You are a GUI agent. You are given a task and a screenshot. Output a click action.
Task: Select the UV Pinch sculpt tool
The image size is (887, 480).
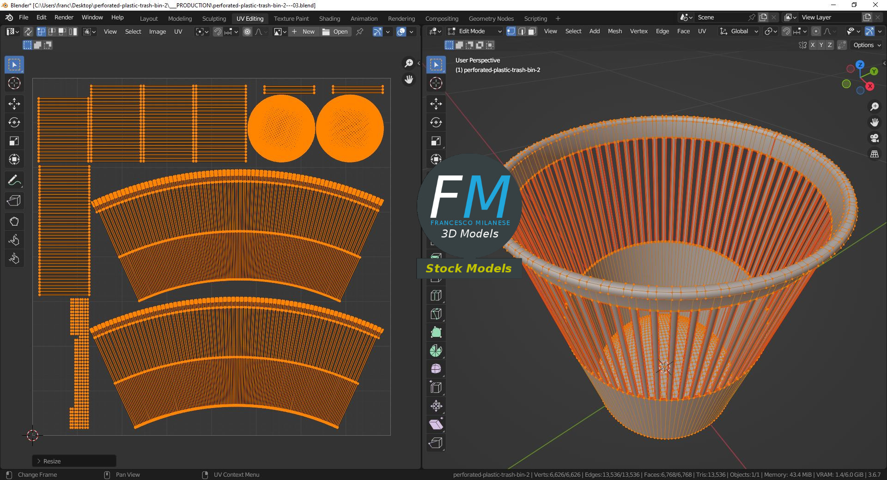tap(14, 258)
